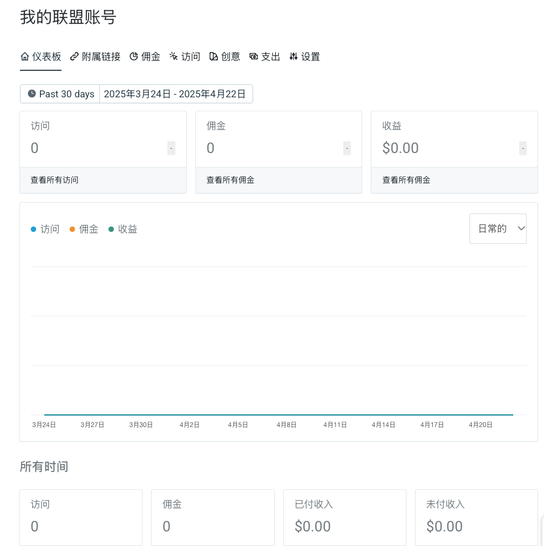Image resolution: width=544 pixels, height=546 pixels.
Task: Click the home icon beside 仪表板
Action: point(25,56)
